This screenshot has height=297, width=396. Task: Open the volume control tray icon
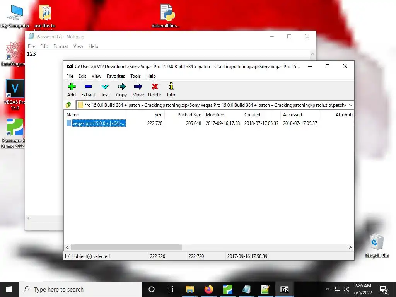coord(346,289)
